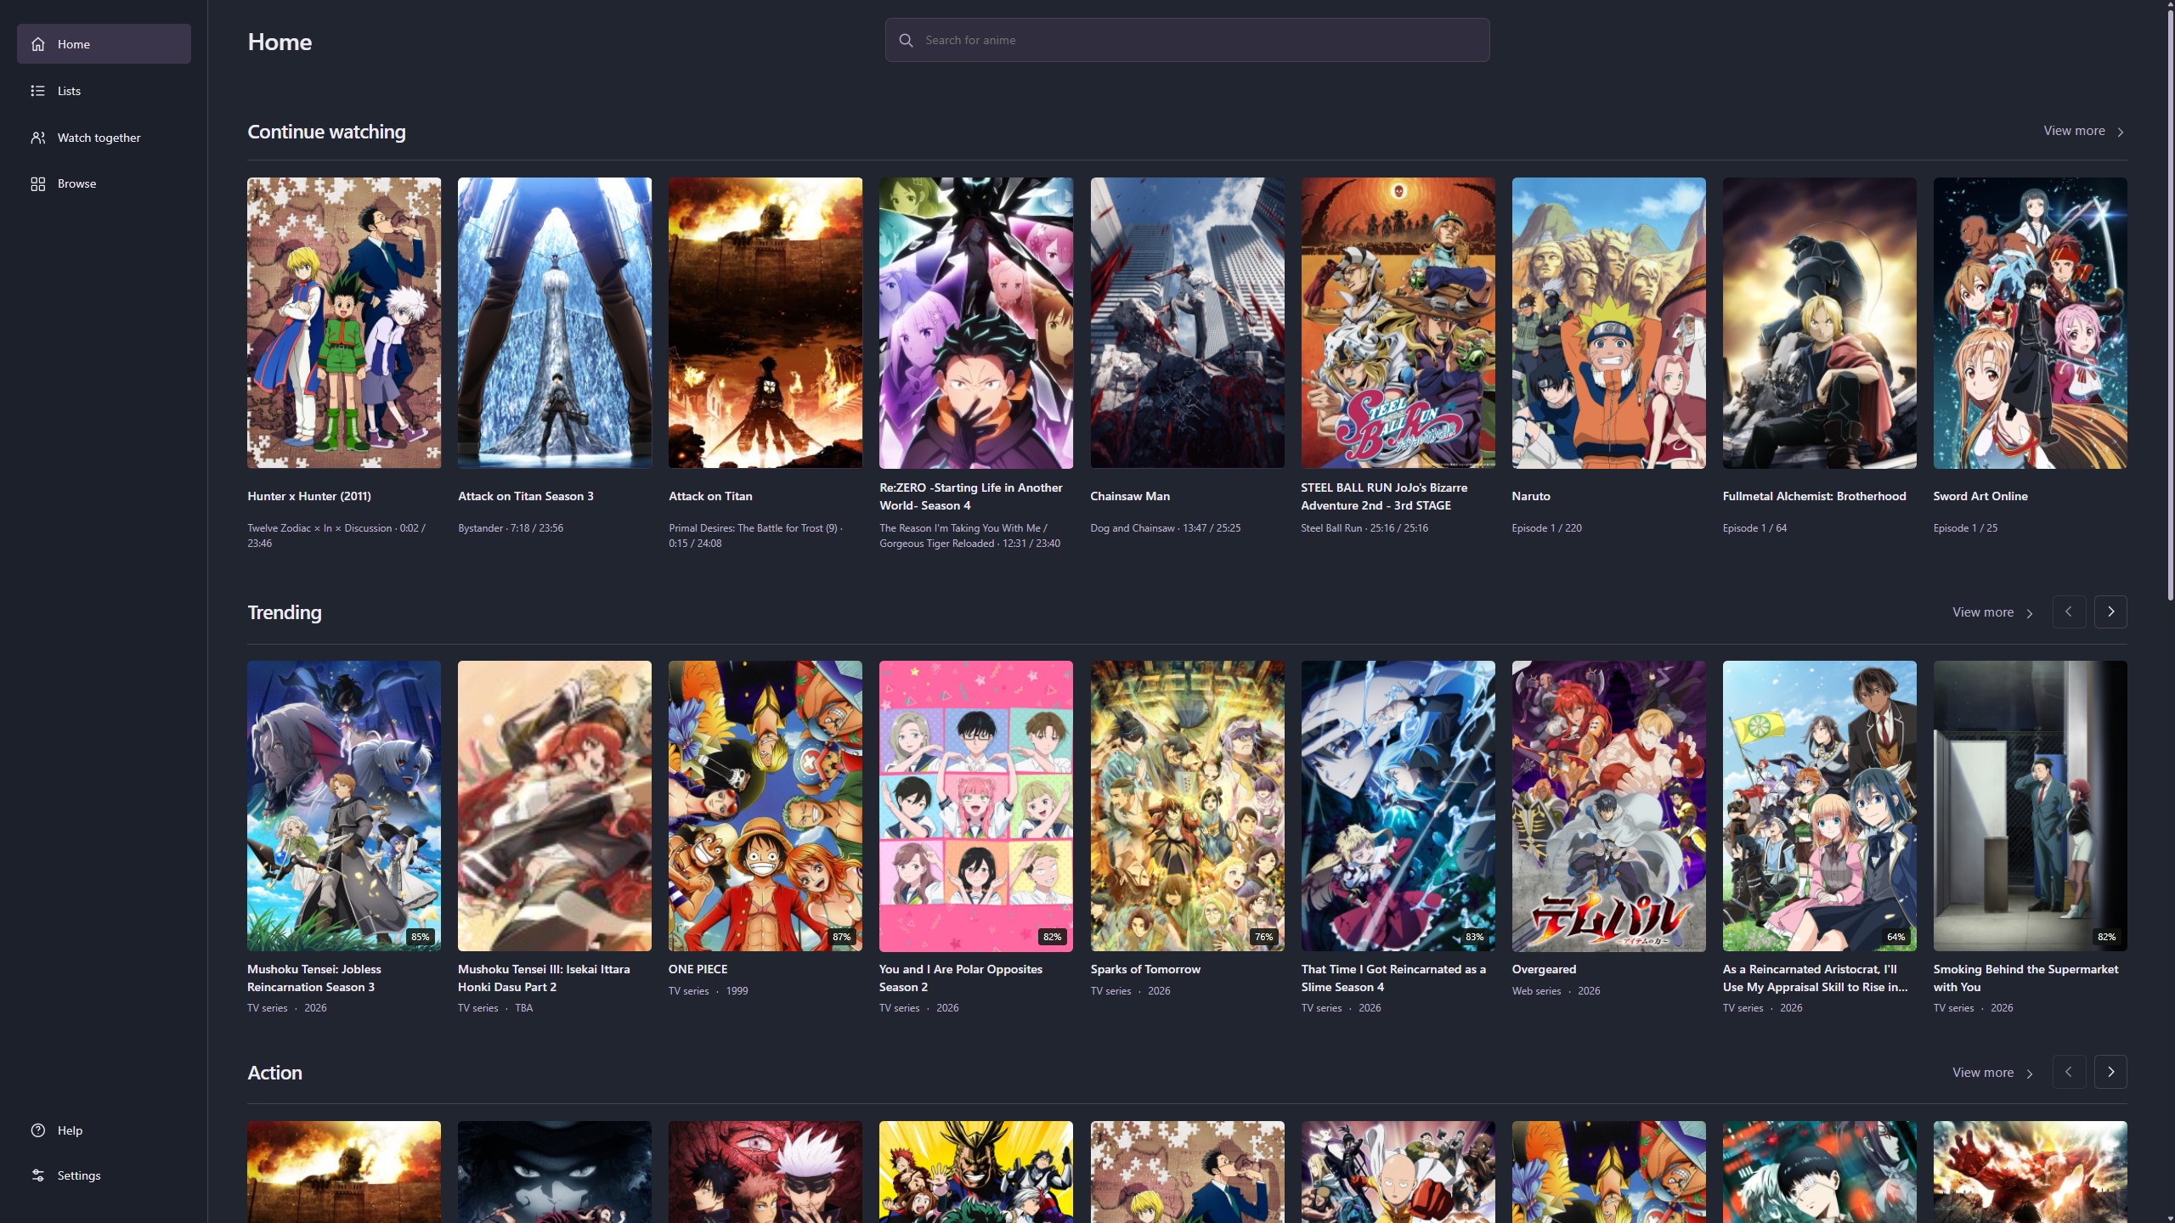Click the Browse grid icon
The height and width of the screenshot is (1223, 2175).
tap(38, 183)
